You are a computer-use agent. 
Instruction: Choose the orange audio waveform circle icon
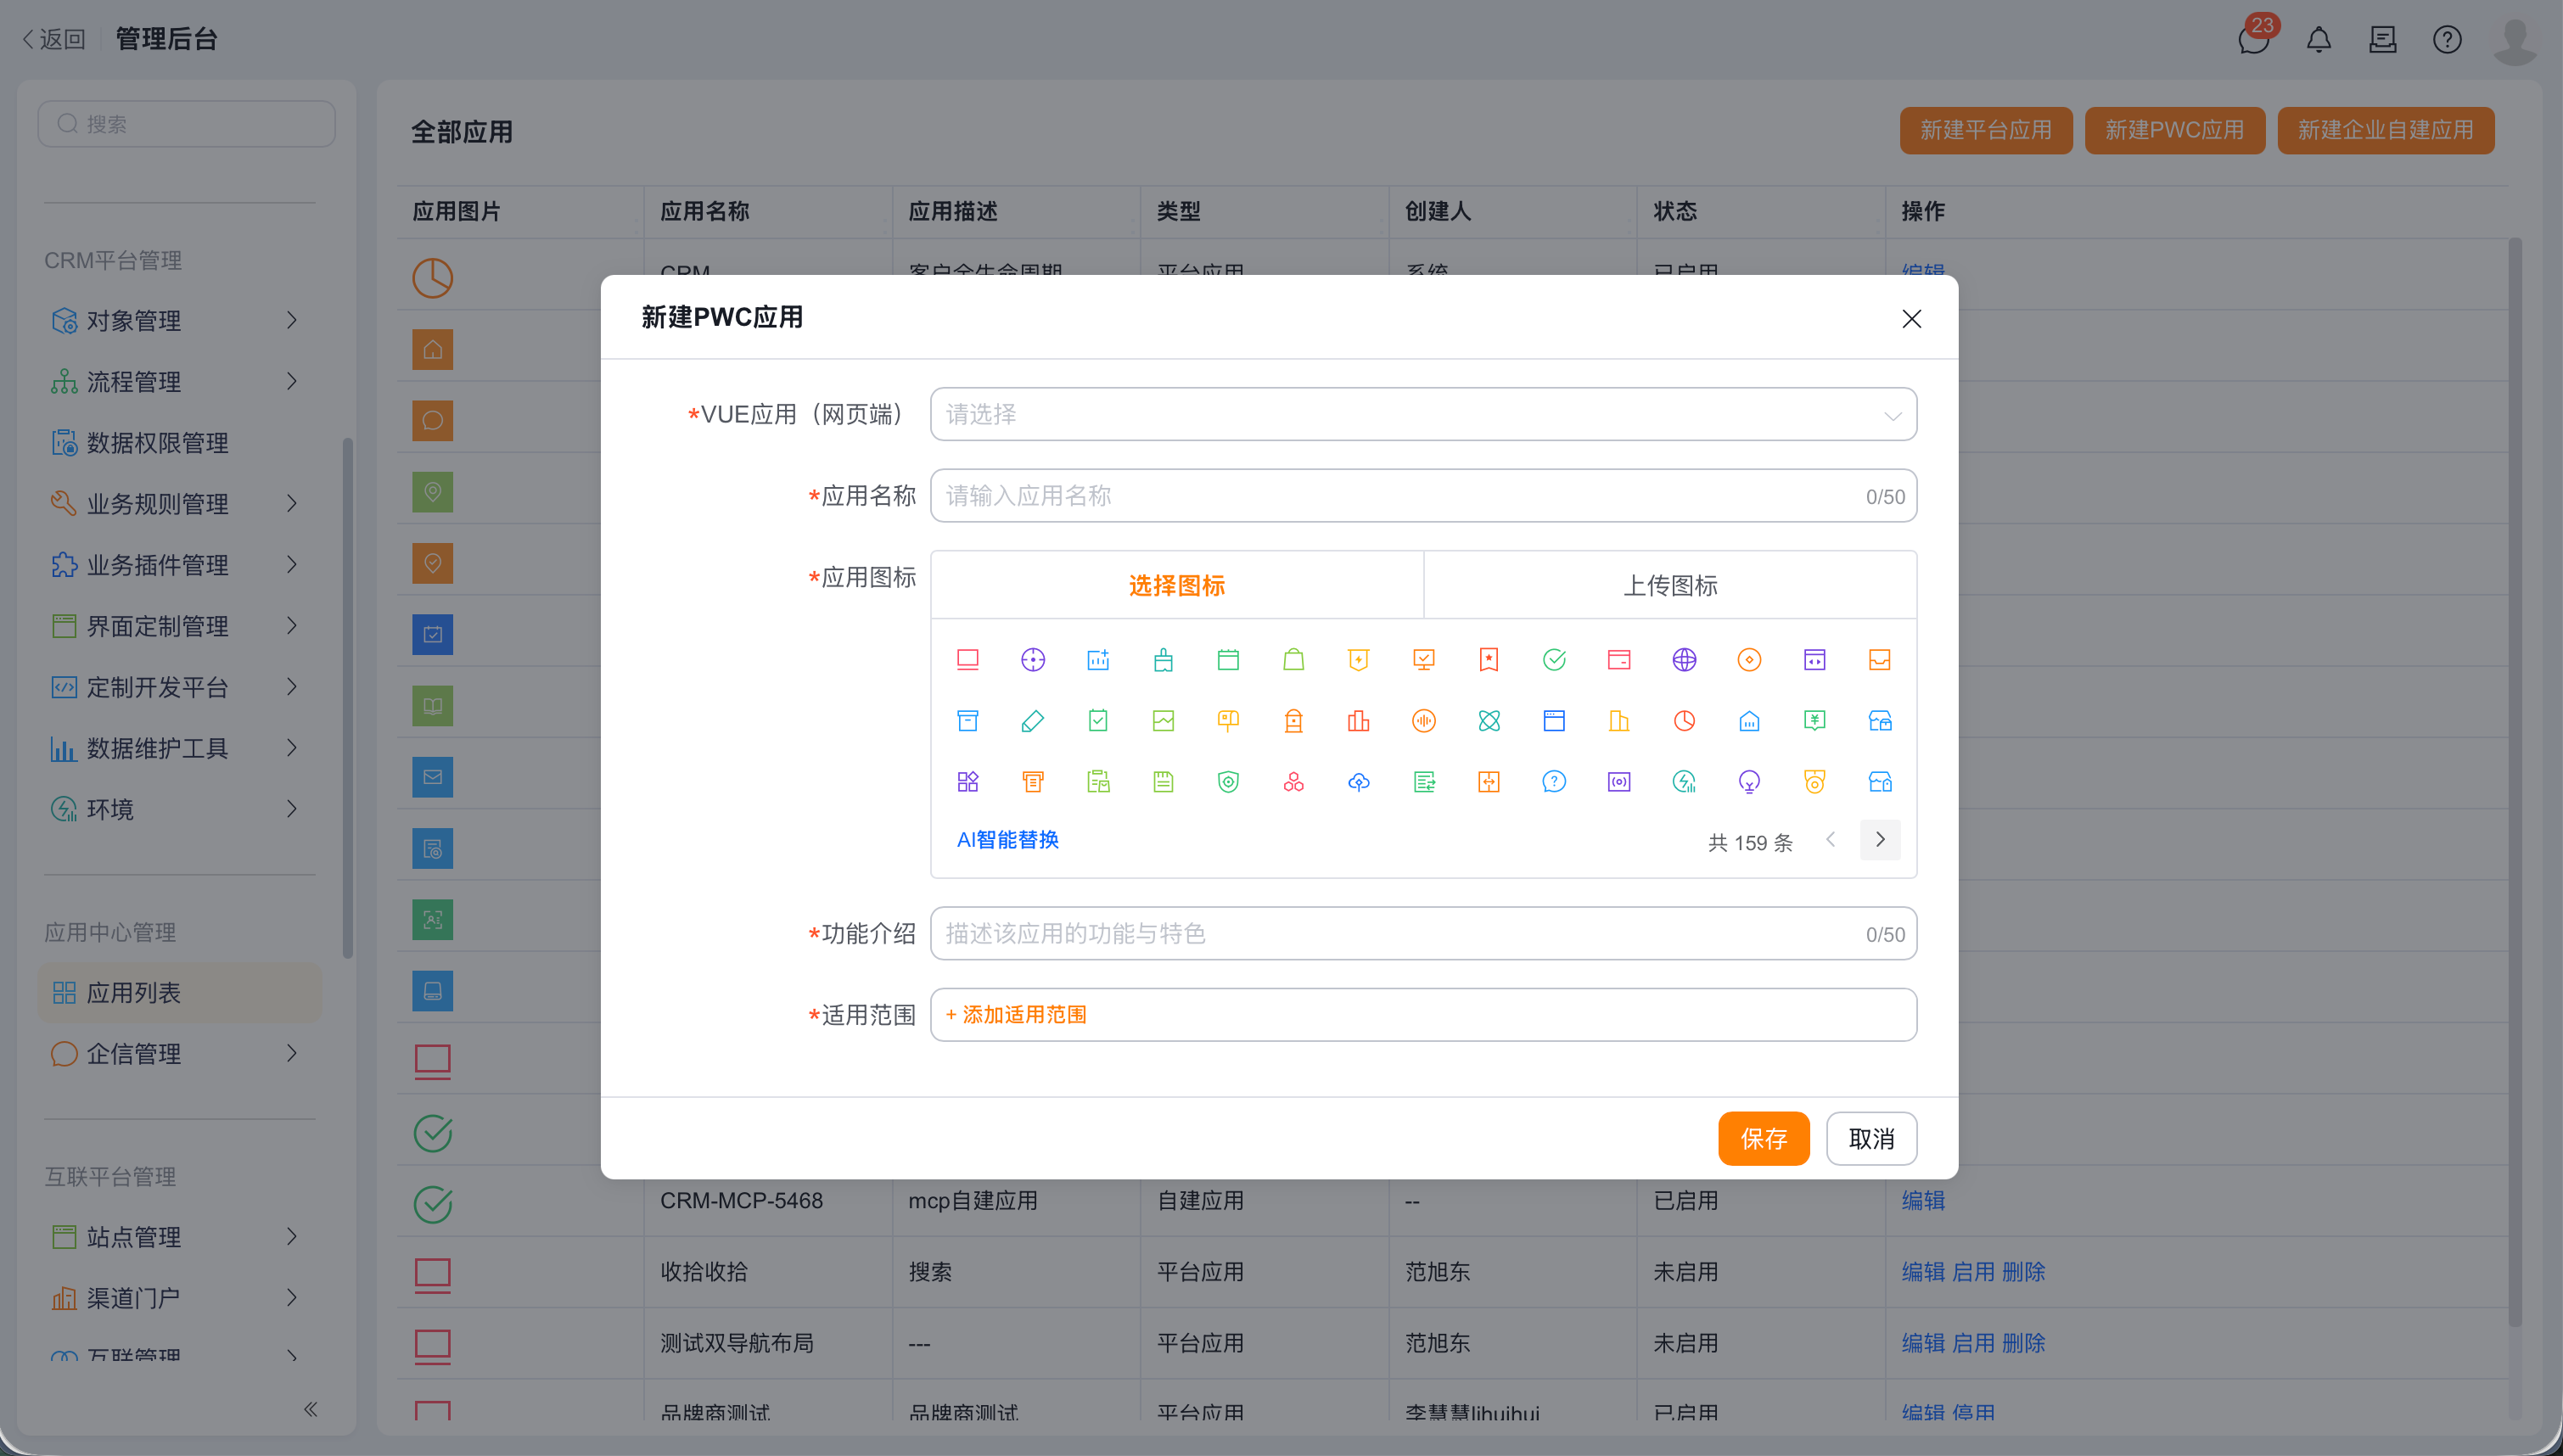1424,721
